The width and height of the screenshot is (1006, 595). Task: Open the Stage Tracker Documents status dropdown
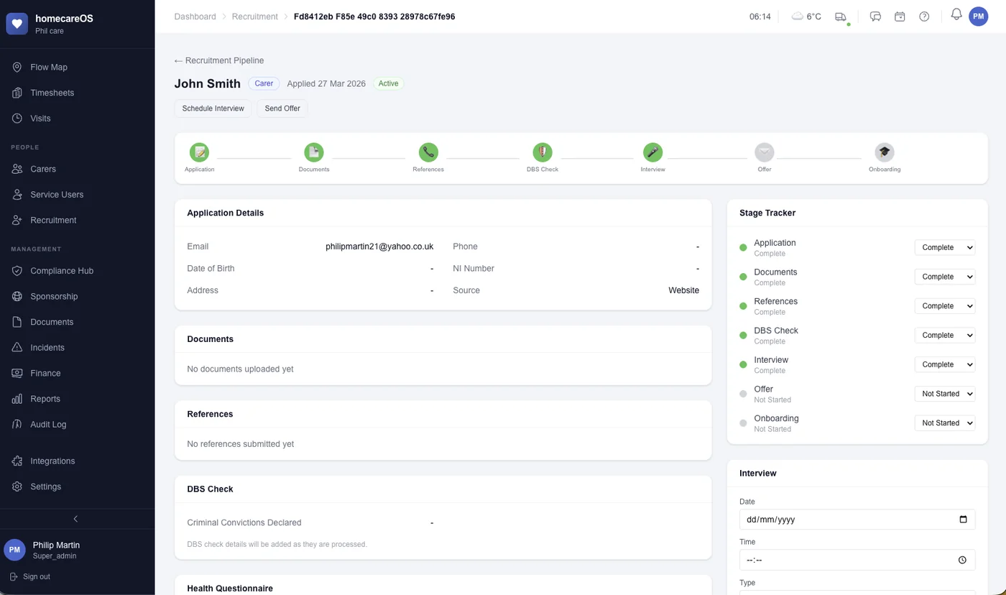945,277
